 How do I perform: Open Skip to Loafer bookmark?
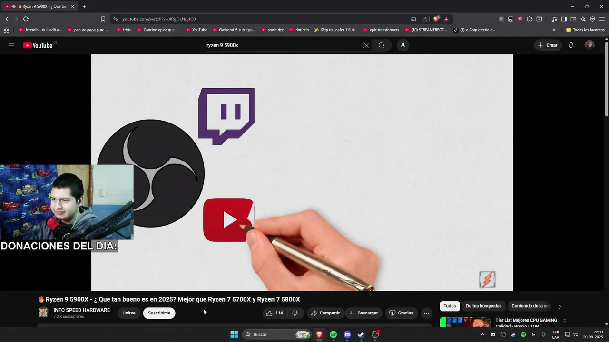click(x=336, y=30)
